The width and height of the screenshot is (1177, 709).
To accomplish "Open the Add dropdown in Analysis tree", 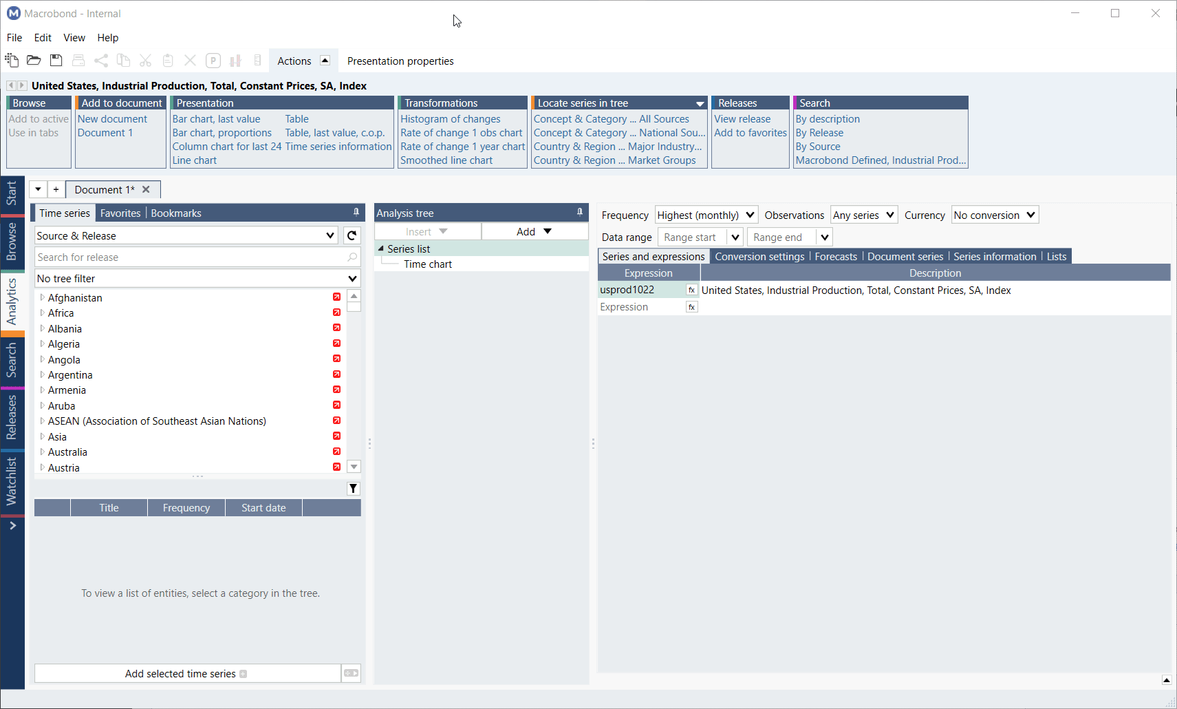I will point(534,231).
